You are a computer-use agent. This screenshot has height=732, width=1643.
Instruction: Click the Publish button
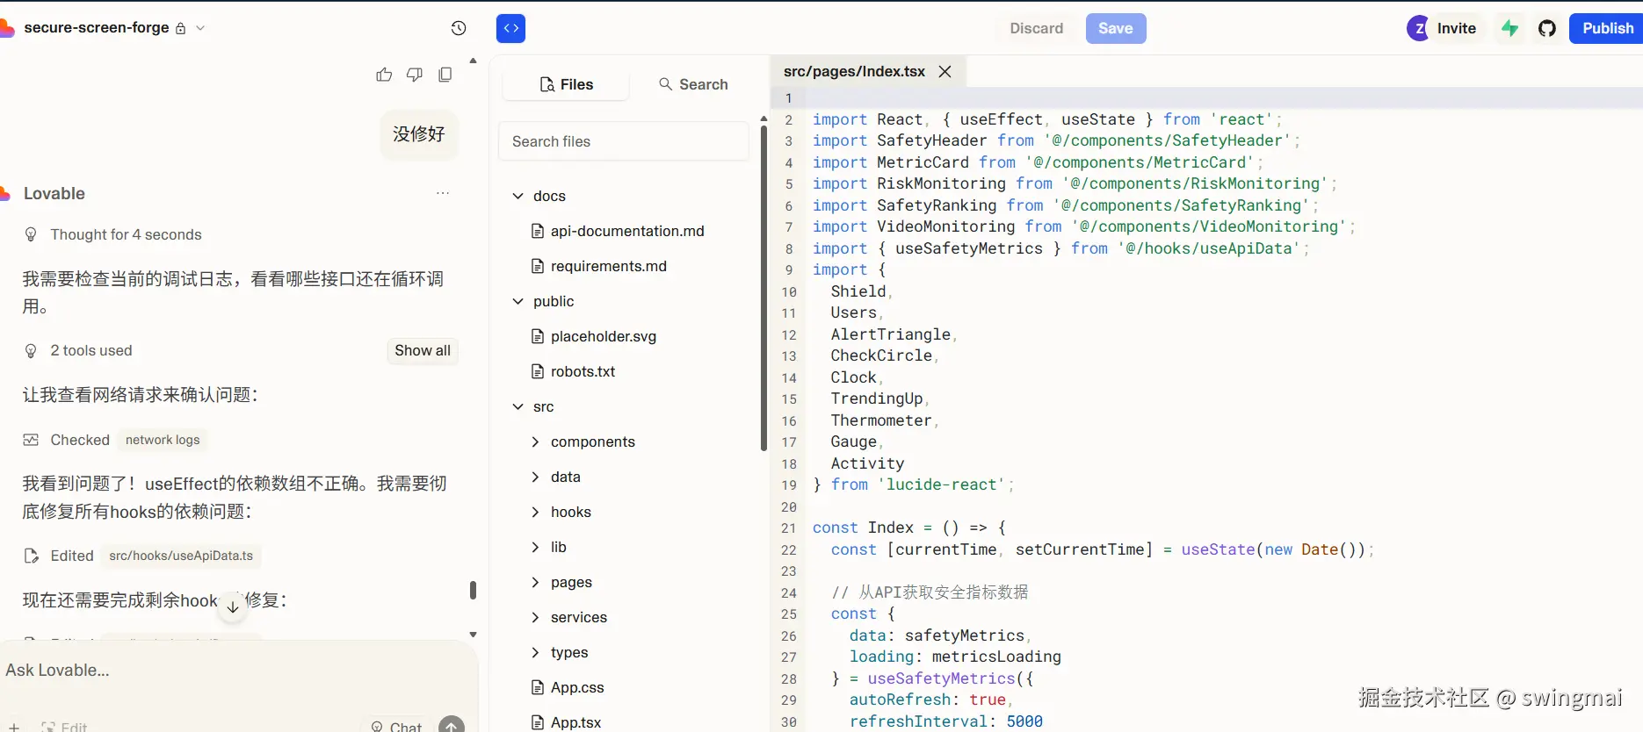click(x=1607, y=28)
